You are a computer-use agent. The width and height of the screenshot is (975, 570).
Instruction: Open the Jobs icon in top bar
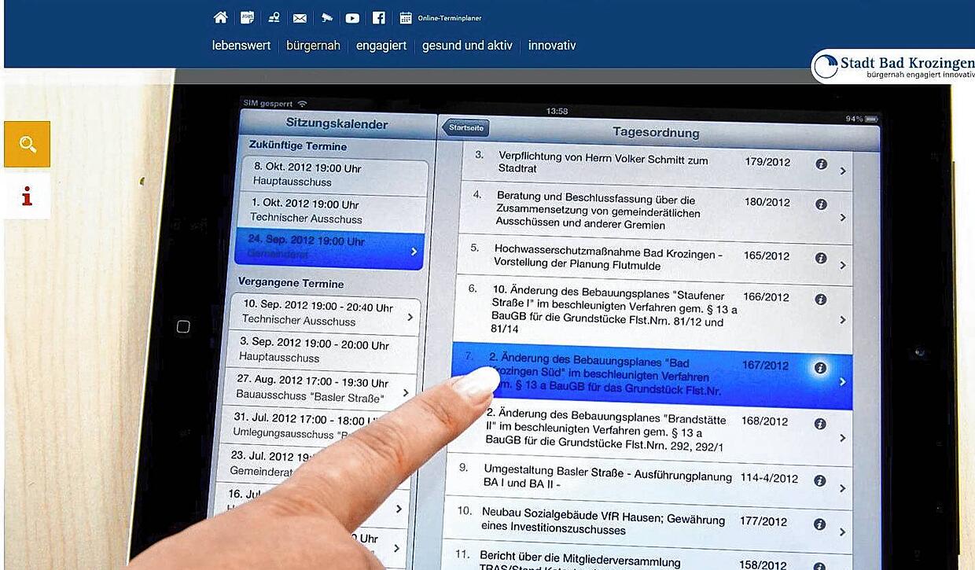pos(247,17)
